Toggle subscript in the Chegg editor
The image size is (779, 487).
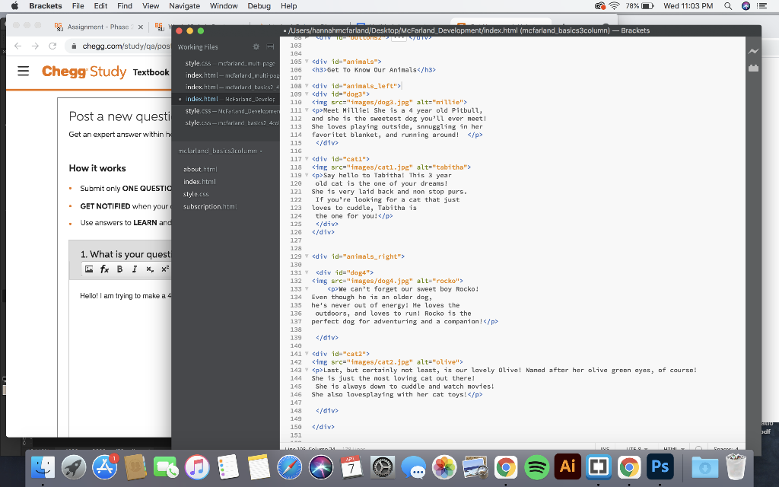tap(150, 269)
